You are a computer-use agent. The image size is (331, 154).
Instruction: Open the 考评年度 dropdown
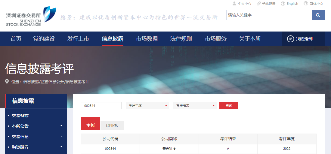pyautogui.click(x=147, y=106)
